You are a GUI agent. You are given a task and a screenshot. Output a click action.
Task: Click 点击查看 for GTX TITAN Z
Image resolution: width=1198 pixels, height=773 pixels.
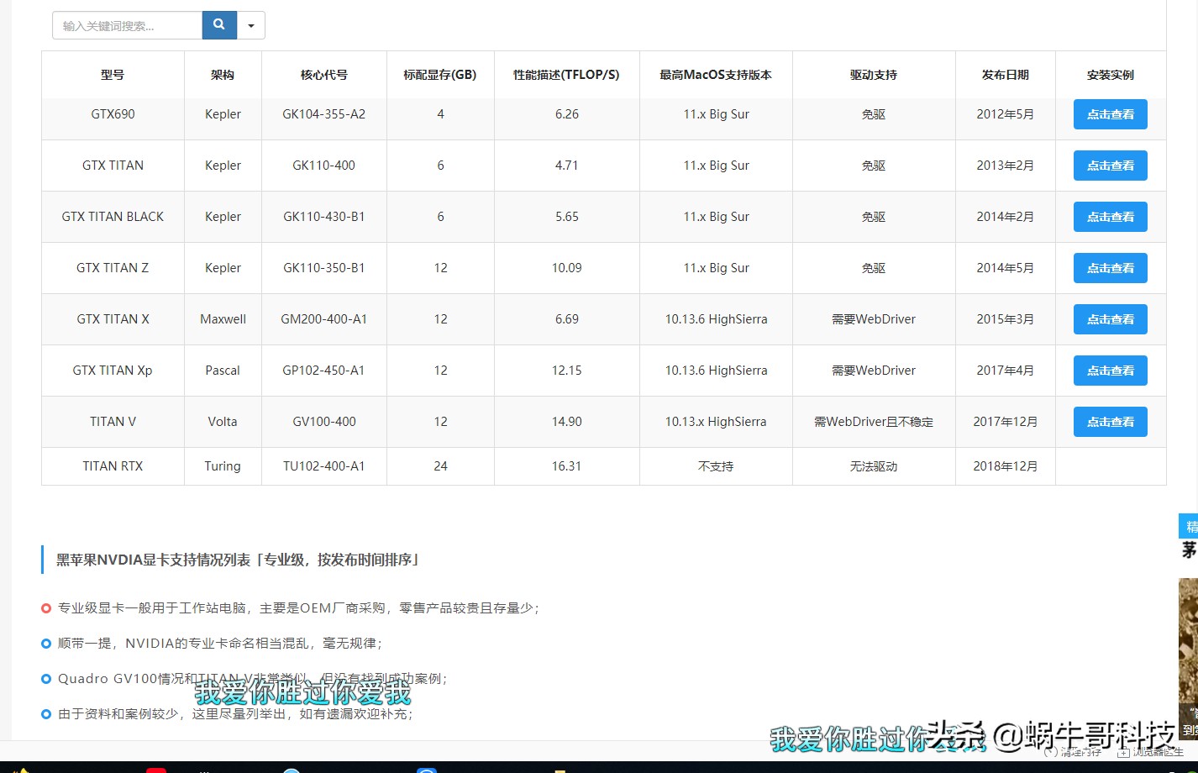(1110, 267)
